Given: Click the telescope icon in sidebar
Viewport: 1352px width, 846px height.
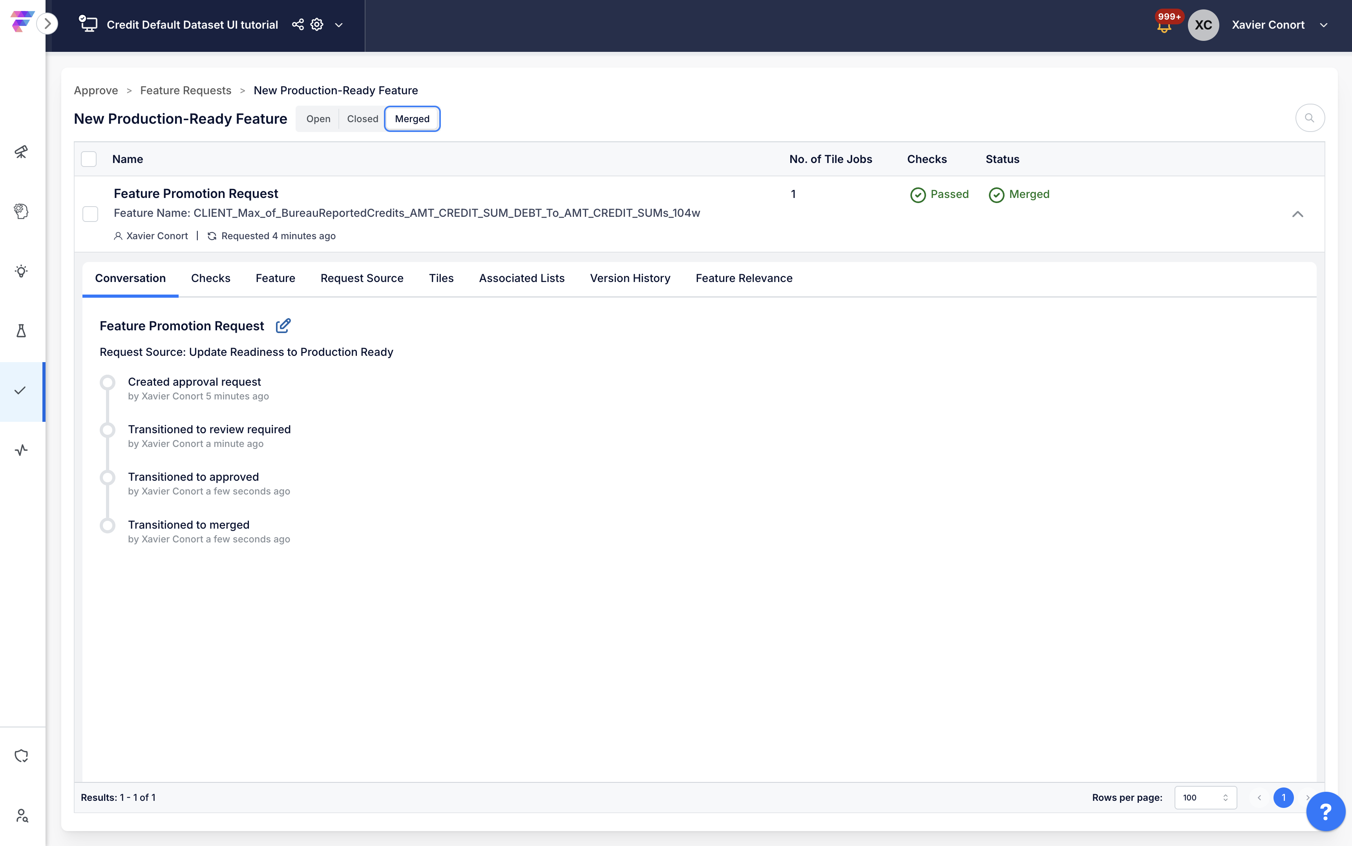Looking at the screenshot, I should click(21, 152).
